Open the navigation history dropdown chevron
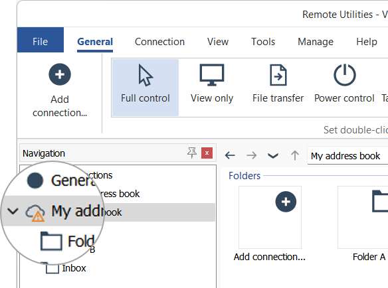 [x=273, y=156]
